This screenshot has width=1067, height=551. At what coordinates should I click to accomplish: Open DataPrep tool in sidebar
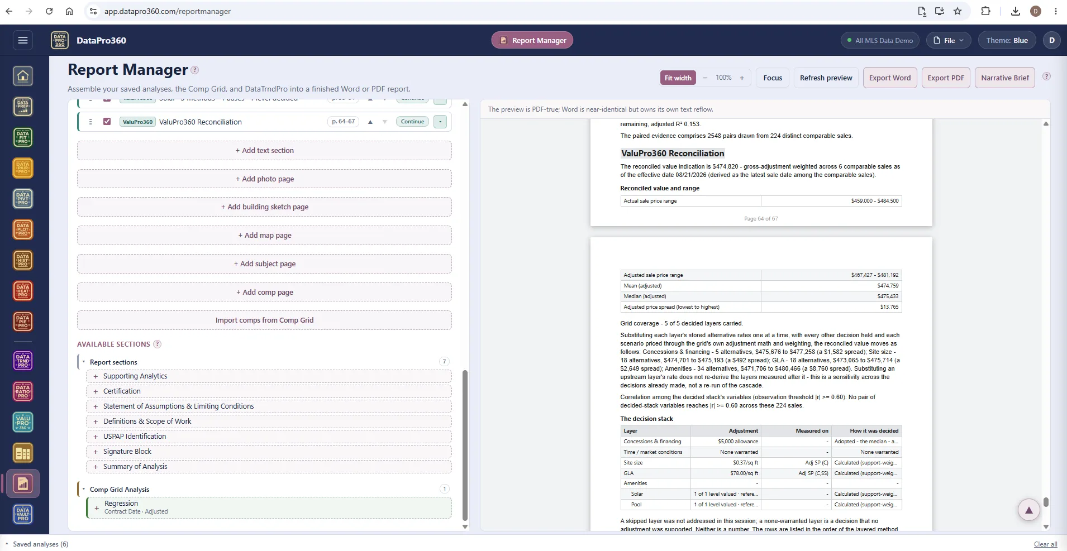coord(23,107)
